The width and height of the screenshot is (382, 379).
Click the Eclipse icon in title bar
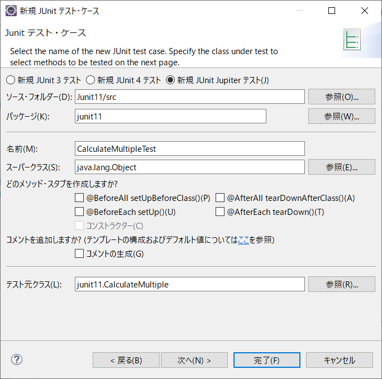point(11,11)
